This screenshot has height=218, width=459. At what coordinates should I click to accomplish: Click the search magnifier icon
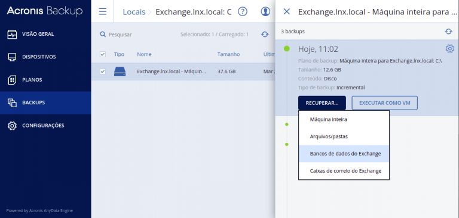(102, 35)
